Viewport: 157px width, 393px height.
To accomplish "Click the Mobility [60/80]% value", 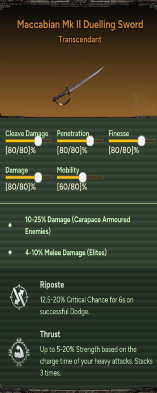I will [72, 187].
